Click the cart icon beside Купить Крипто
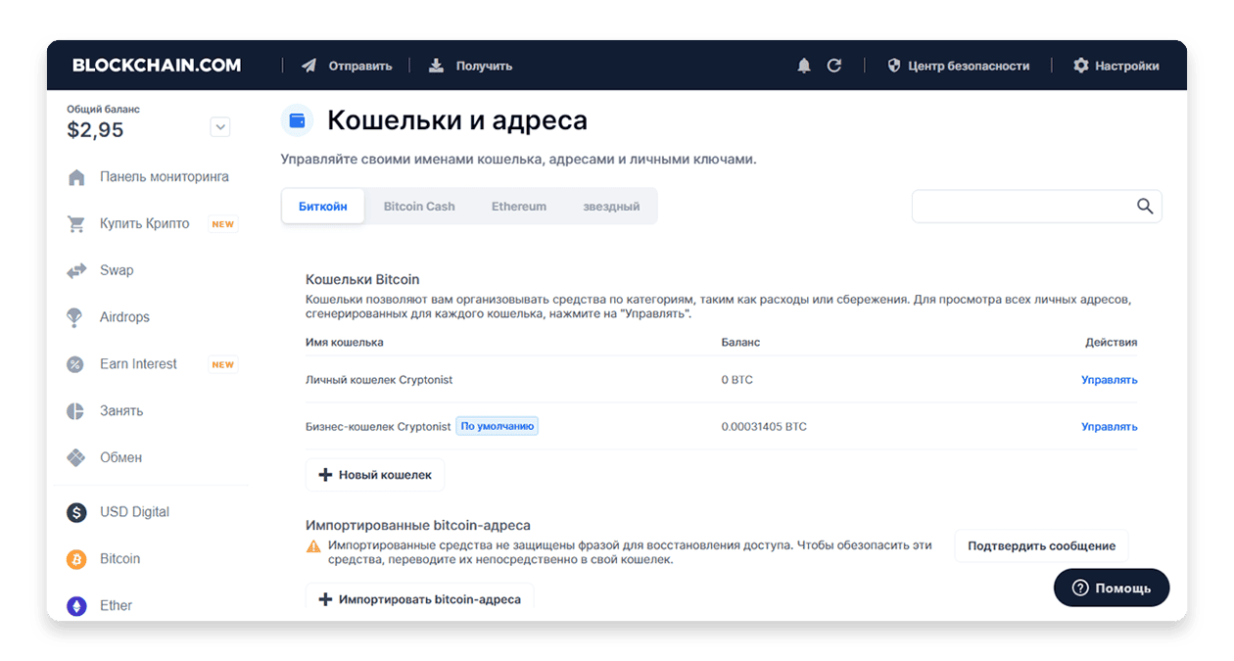 [76, 224]
